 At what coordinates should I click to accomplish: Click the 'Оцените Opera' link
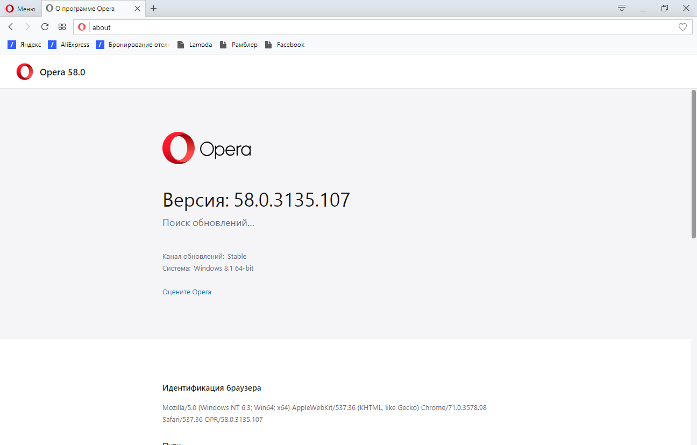click(x=187, y=292)
